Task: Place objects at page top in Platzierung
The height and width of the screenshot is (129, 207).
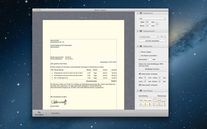Action: (155, 100)
